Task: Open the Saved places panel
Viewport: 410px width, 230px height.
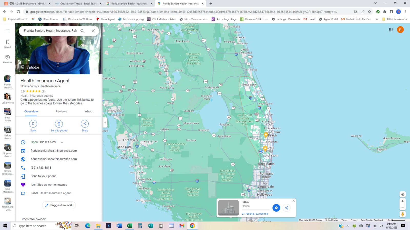Action: (8, 44)
